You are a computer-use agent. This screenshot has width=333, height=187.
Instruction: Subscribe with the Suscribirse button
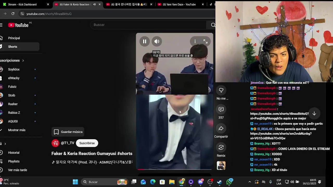(87, 143)
